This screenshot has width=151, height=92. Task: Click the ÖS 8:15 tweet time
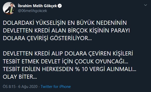(9, 86)
